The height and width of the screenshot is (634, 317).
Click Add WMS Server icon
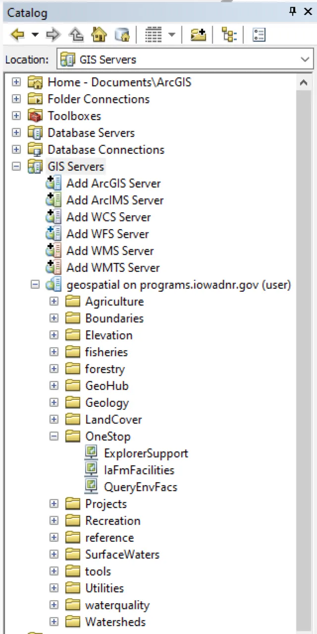point(53,251)
